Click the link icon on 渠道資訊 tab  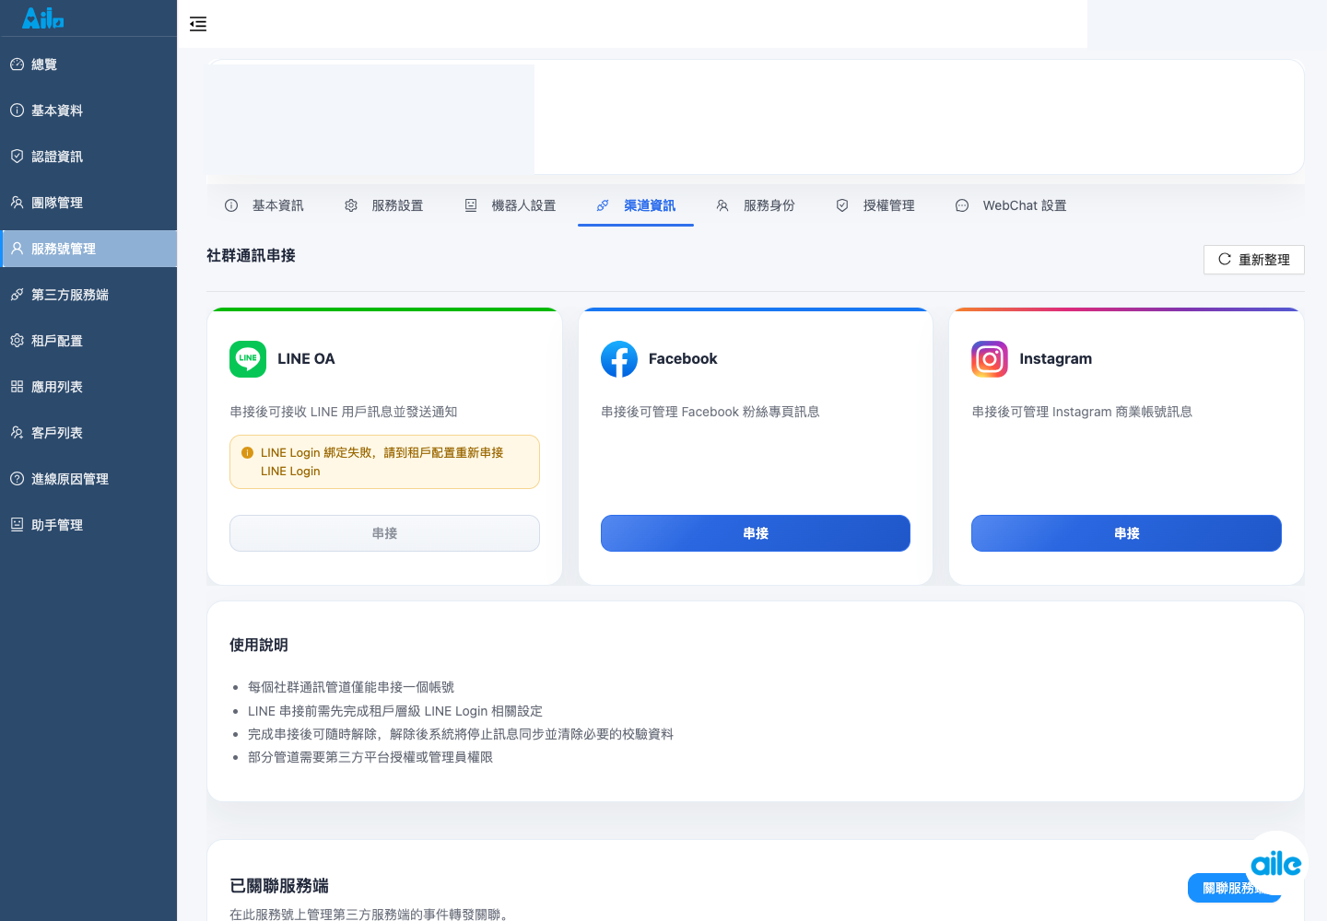[603, 205]
